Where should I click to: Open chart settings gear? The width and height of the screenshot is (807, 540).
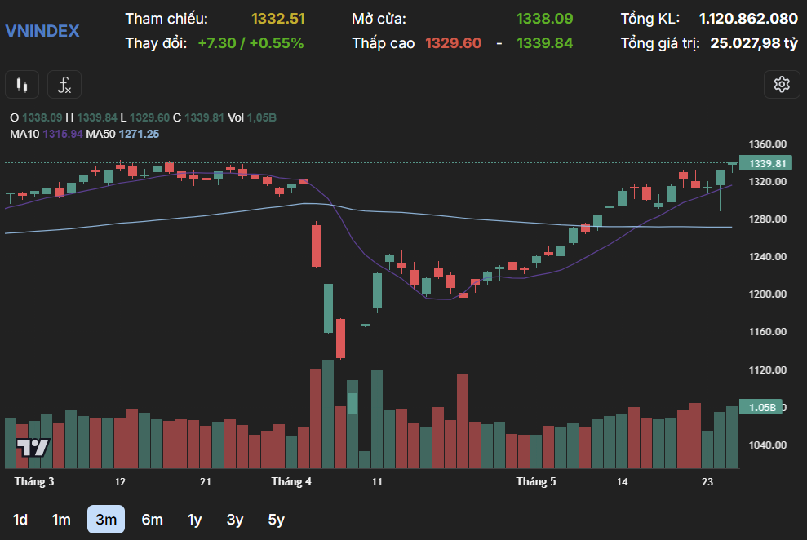(x=782, y=84)
